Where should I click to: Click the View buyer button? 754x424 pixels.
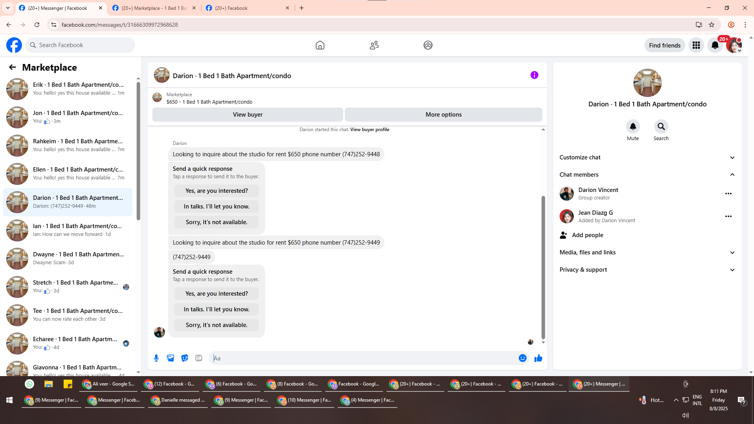(247, 115)
